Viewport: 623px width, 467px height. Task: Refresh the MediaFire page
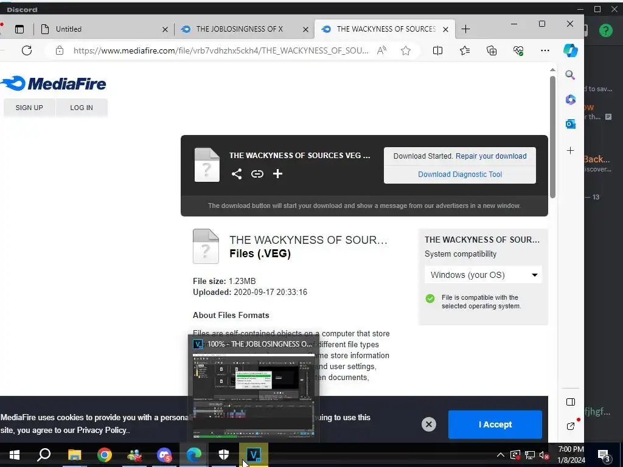(x=27, y=50)
